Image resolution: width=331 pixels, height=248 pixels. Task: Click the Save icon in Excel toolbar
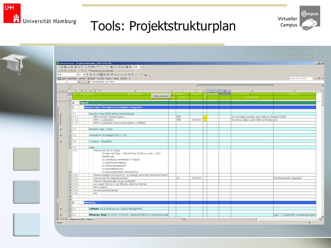(65, 67)
